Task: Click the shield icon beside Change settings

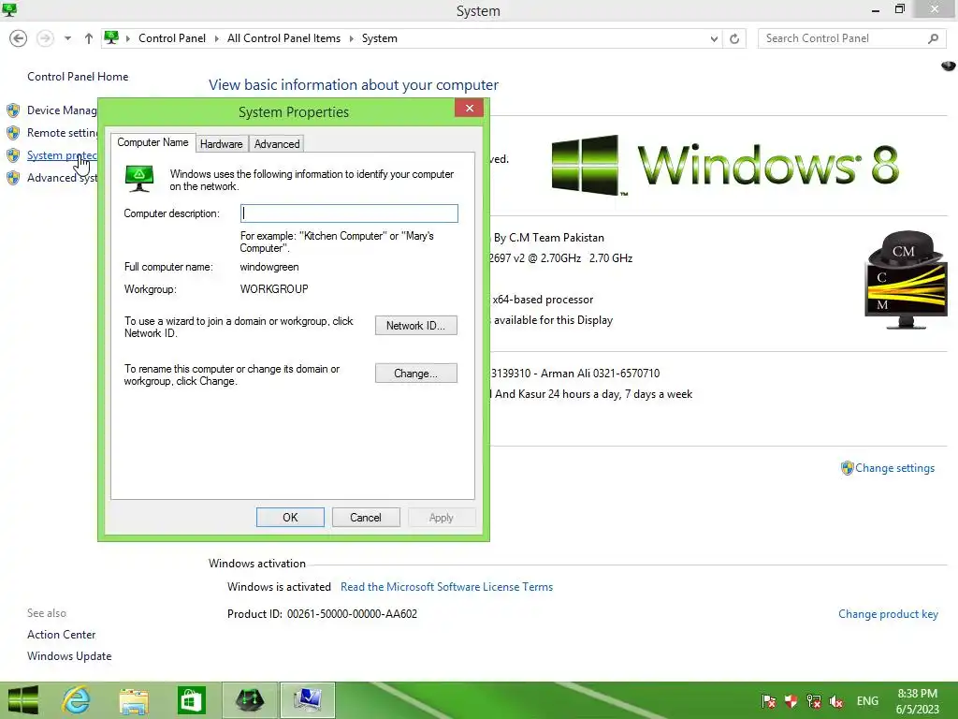Action: point(847,468)
